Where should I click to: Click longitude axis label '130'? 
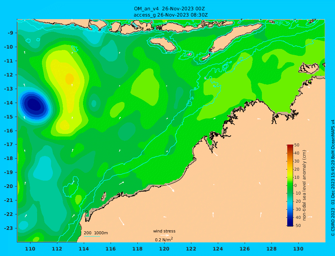298,249
